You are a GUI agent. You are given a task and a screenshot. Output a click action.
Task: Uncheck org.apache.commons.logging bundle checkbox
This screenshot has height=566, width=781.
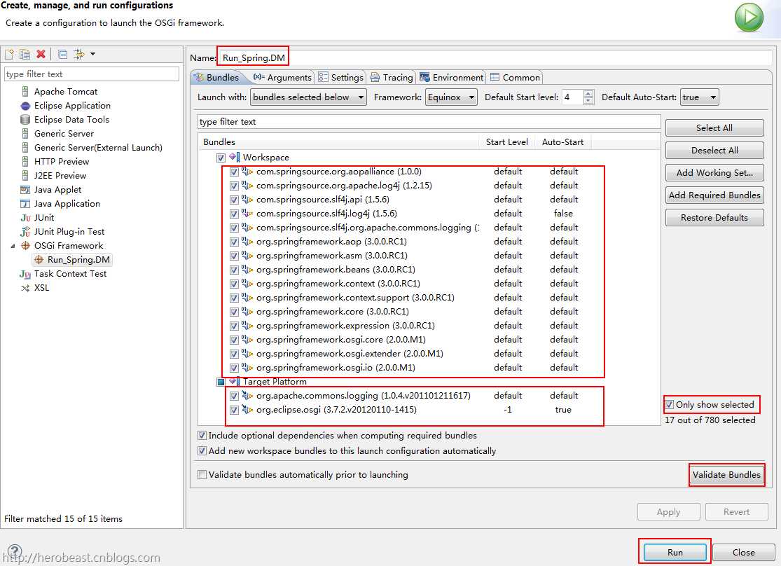(234, 396)
